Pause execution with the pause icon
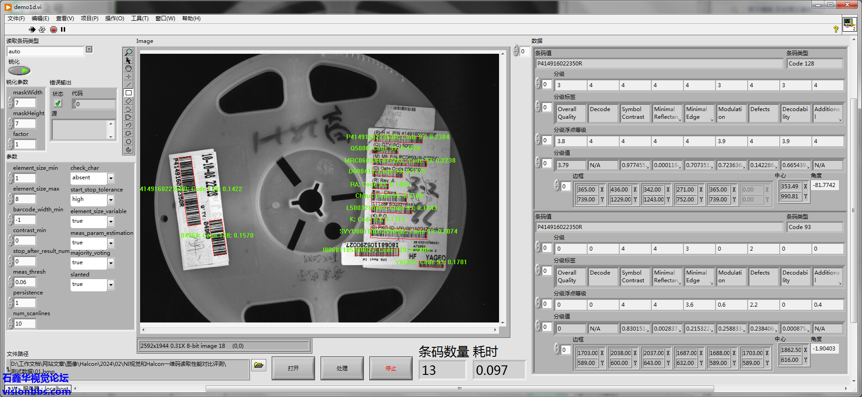Screen dimensions: 862x397 point(63,29)
